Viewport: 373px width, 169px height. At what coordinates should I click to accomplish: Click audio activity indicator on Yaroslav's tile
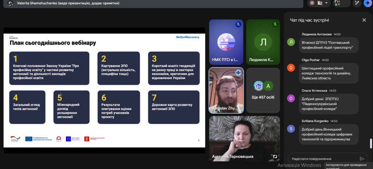click(x=239, y=72)
